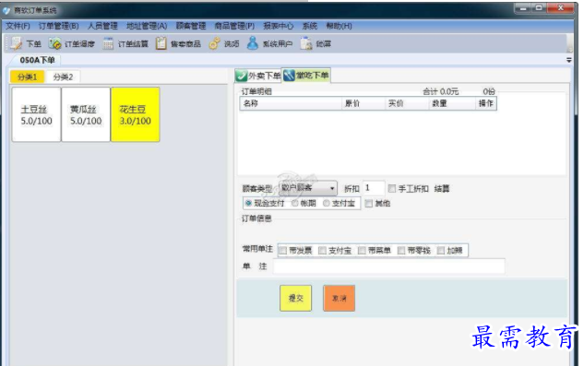Click the last toolbar icon with documents

[x=306, y=43]
